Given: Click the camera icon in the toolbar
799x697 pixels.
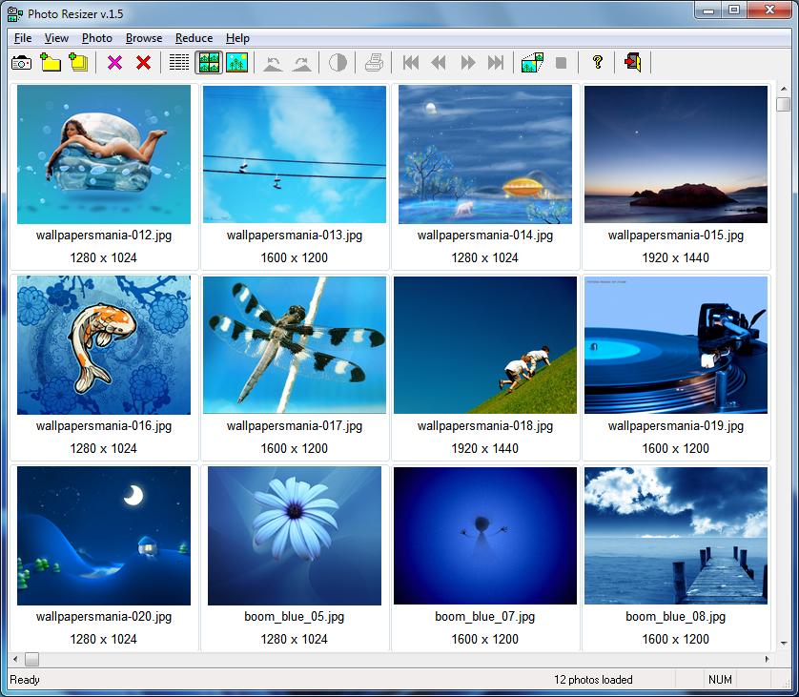Looking at the screenshot, I should (x=21, y=63).
